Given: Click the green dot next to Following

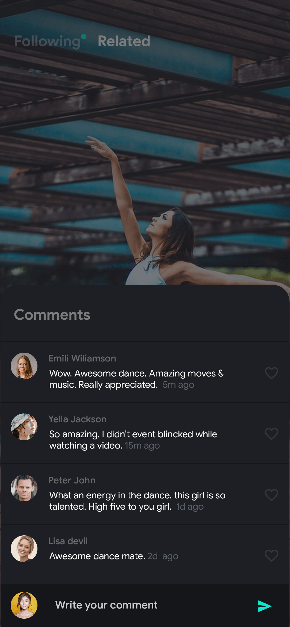Looking at the screenshot, I should coord(83,36).
